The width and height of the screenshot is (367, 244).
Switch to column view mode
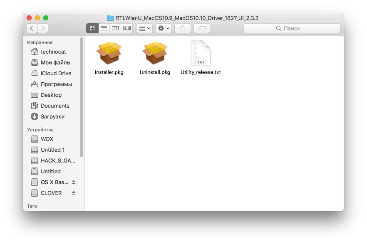115,28
